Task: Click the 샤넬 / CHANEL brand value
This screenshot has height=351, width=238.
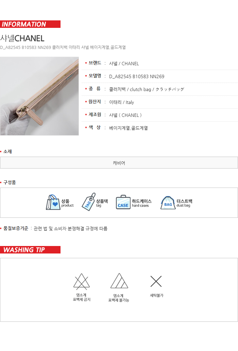Action: (124, 64)
